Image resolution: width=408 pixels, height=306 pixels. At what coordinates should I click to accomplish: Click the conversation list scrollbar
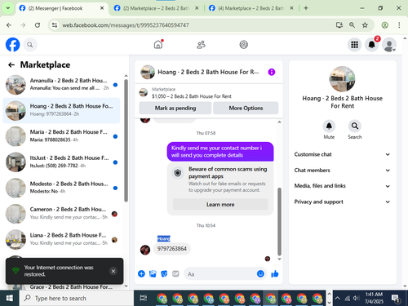pos(126,140)
